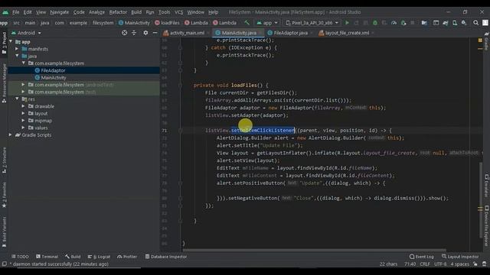The image size is (490, 275).
Task: Open Build Variants side tool window
Action: click(4, 232)
